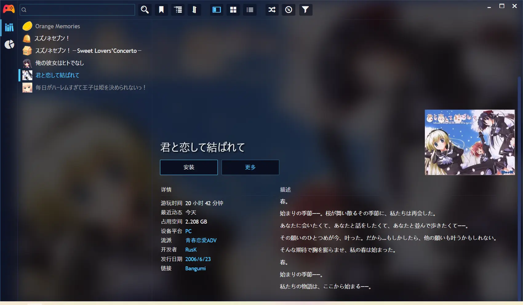Select Orange Memories in the game list
Viewport: 523px width, 305px height.
(58, 26)
